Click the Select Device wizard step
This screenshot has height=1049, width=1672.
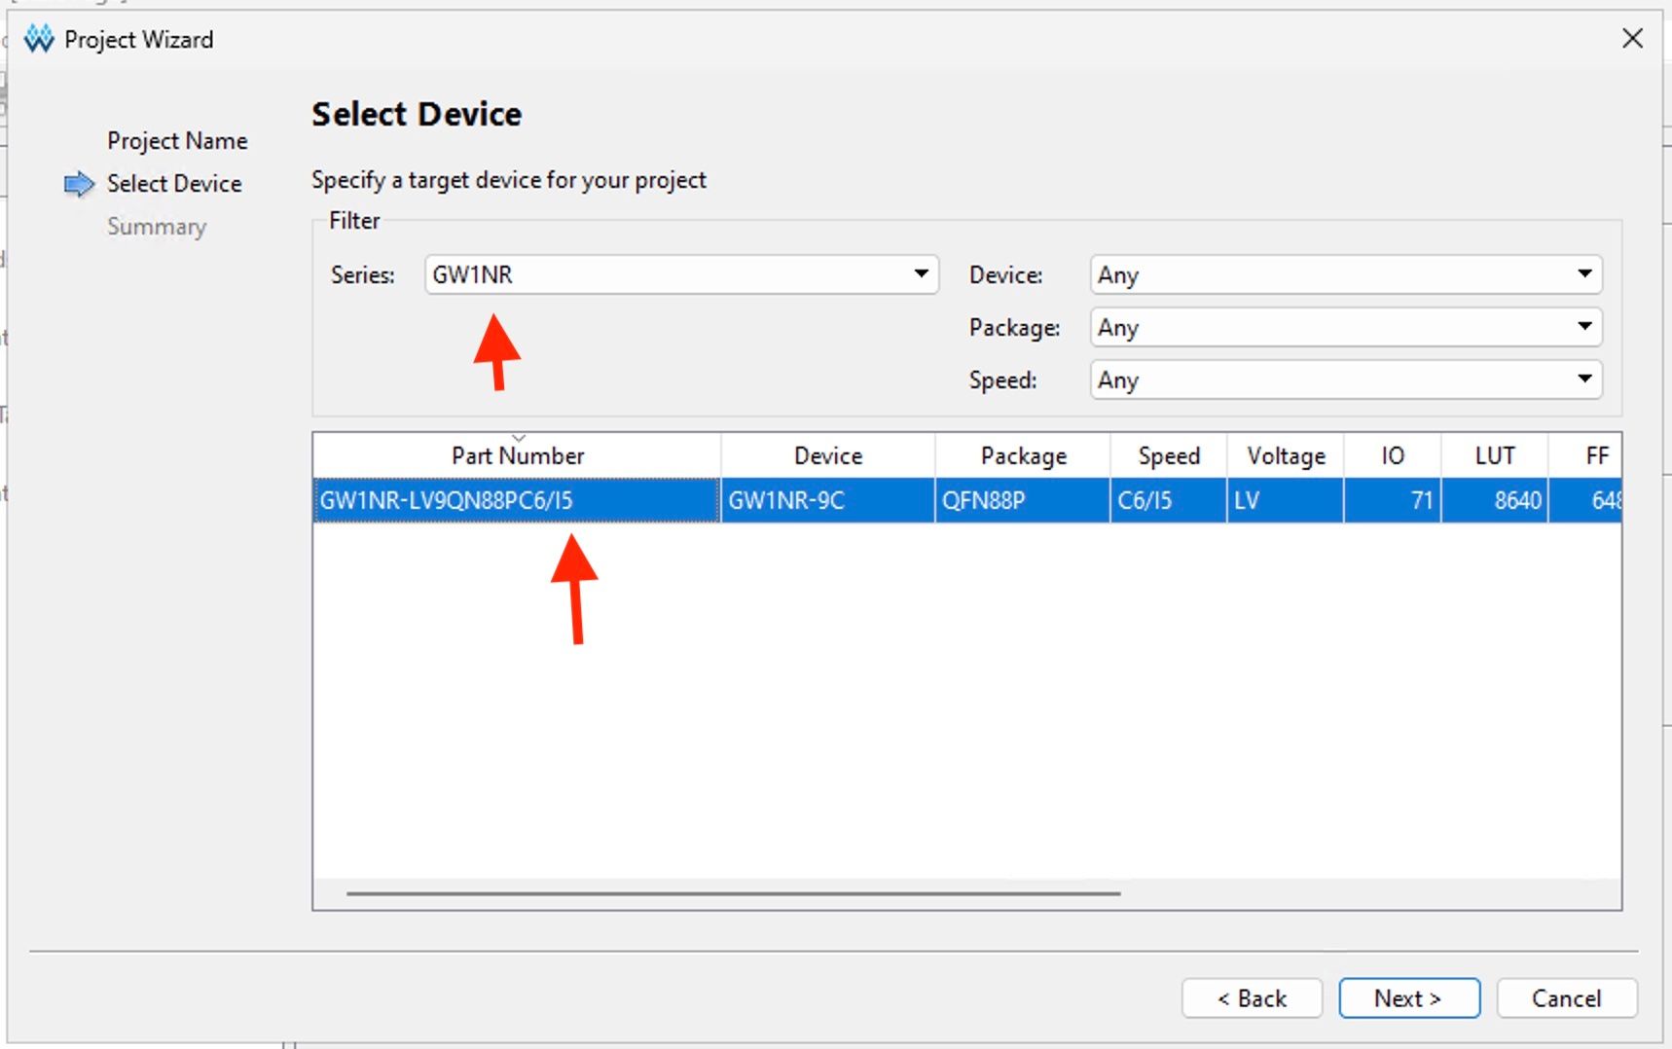click(x=174, y=184)
